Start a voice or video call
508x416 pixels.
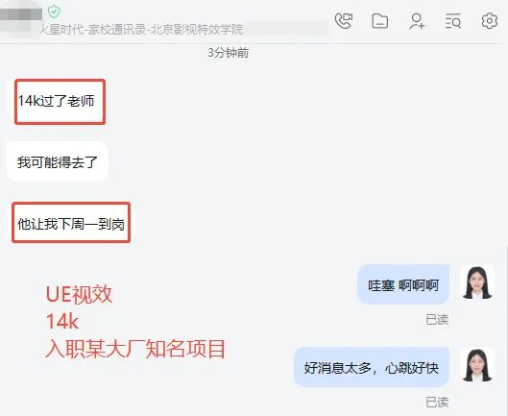(344, 21)
